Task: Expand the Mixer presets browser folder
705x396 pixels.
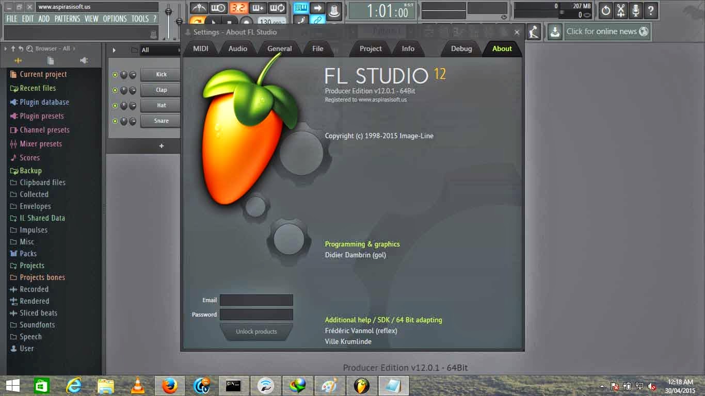Action: tap(36, 144)
